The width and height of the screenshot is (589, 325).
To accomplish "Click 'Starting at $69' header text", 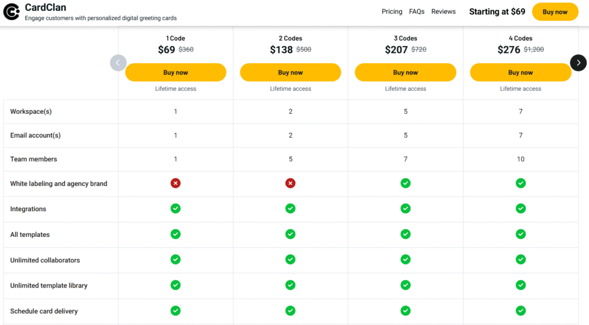I will [497, 12].
